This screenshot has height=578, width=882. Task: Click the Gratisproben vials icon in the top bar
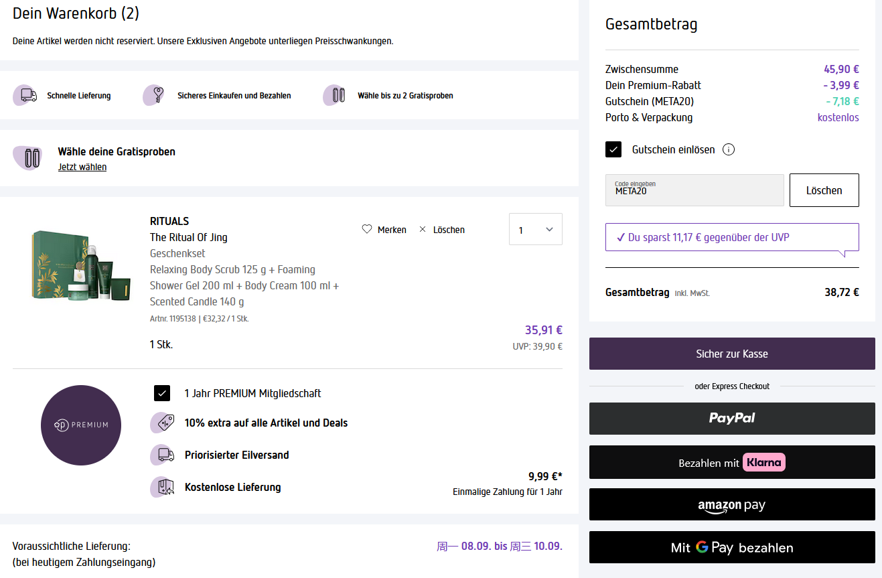click(336, 95)
